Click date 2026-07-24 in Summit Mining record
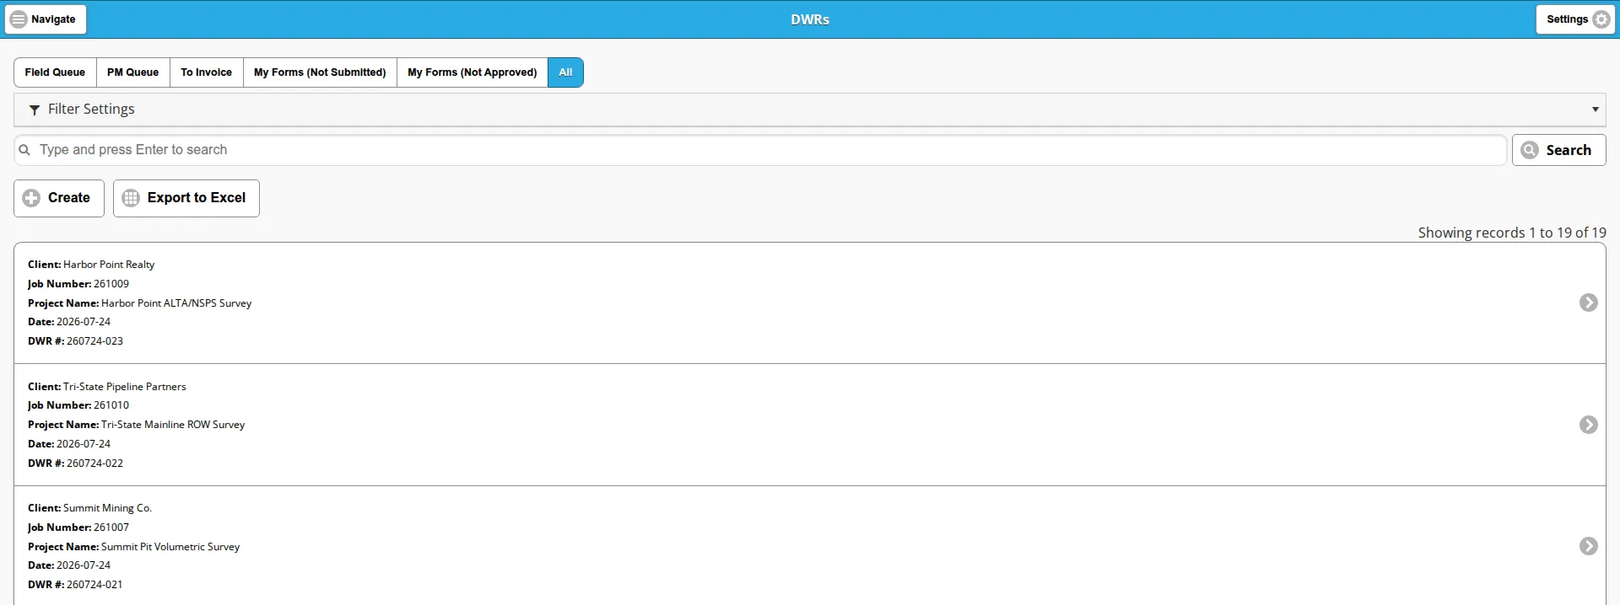 (84, 565)
